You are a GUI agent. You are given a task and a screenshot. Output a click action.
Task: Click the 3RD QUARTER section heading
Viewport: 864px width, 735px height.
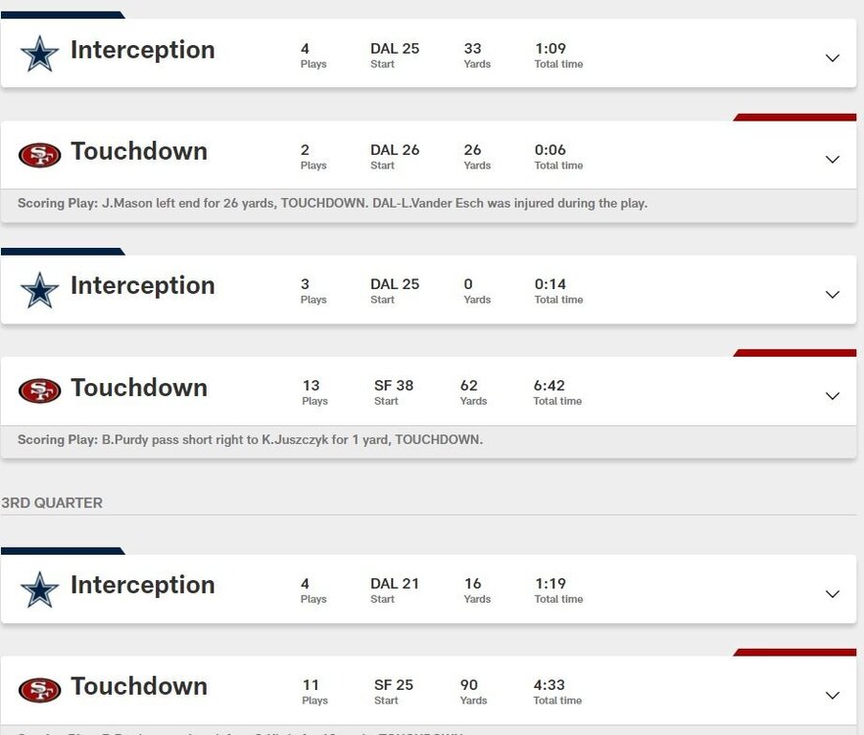(52, 503)
